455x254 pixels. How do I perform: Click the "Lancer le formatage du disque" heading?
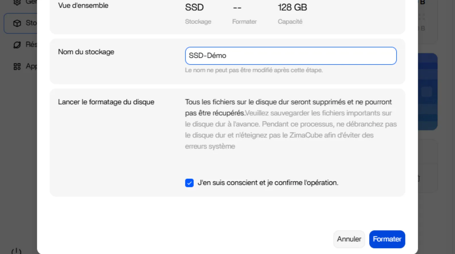(106, 102)
